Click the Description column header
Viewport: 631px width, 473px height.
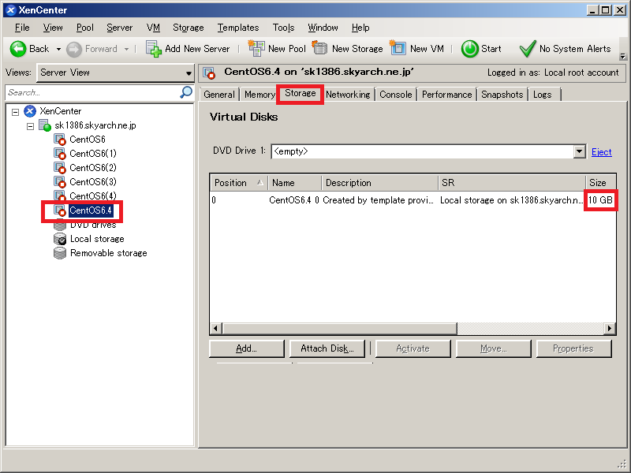pyautogui.click(x=379, y=183)
